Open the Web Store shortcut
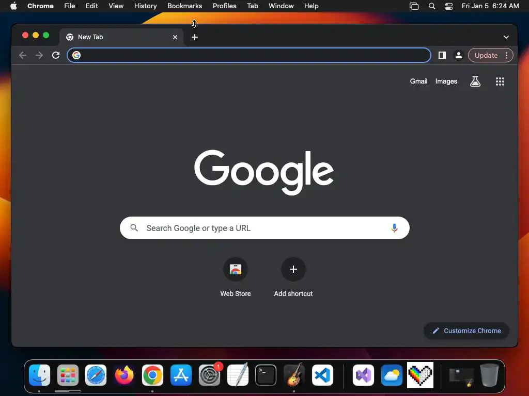Screen dimensions: 529x396 [x=236, y=277]
